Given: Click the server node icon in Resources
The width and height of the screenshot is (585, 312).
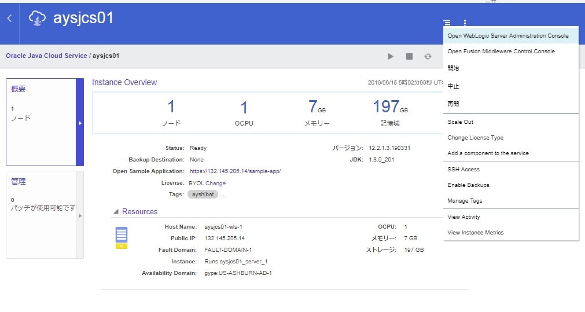Looking at the screenshot, I should tap(122, 238).
